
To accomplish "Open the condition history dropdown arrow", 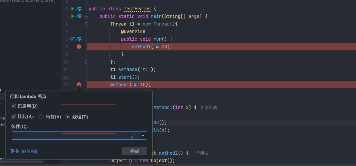I will (x=143, y=136).
